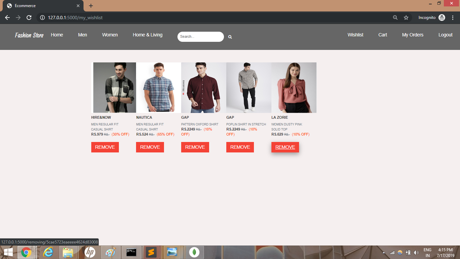Open Home & Living category
This screenshot has width=460, height=259.
click(147, 35)
